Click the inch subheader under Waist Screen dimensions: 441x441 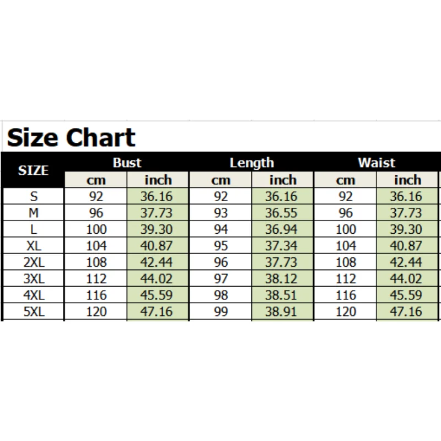407,180
